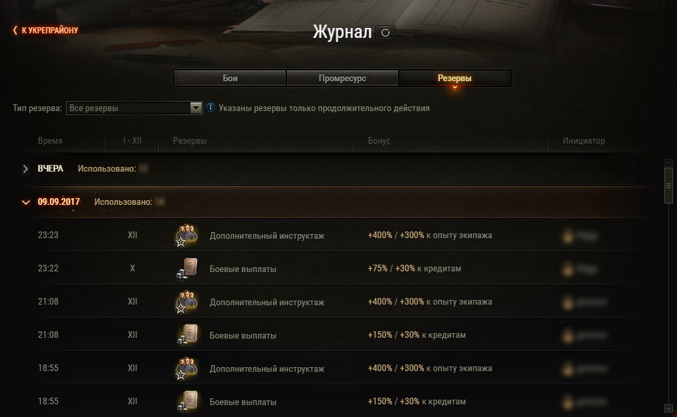Click the bottom 18:55 Боевые выплаты icon
Screen dimensions: 677x417
tap(187, 402)
